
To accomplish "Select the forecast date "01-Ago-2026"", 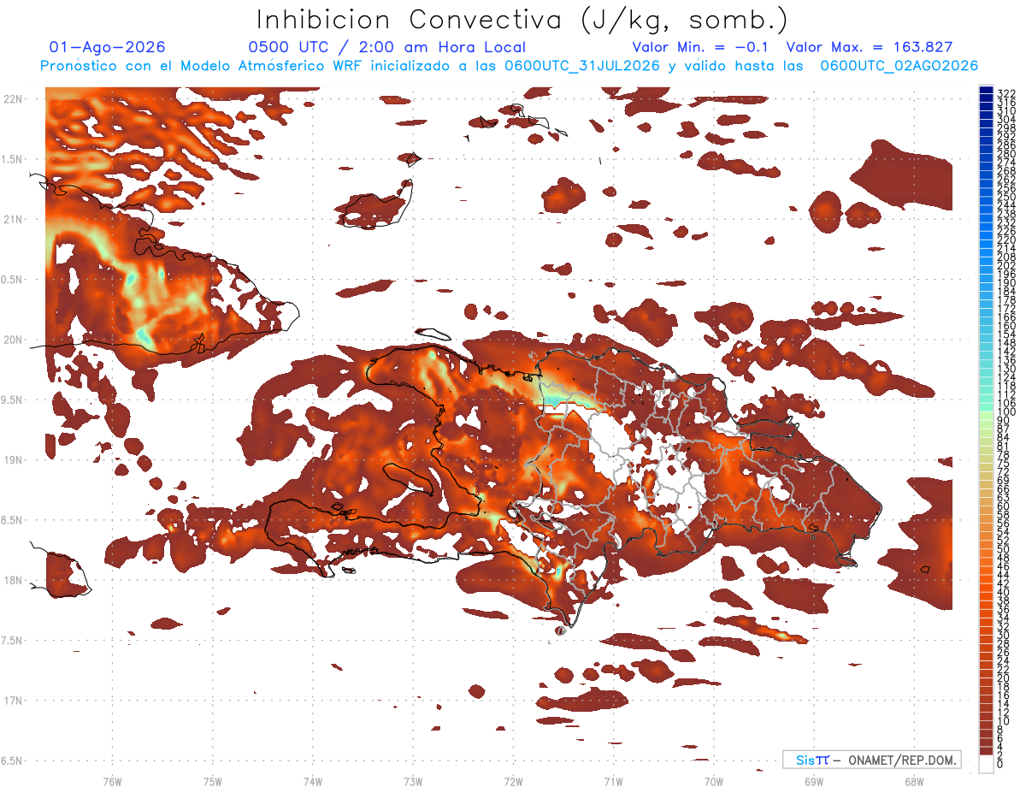I will [108, 47].
